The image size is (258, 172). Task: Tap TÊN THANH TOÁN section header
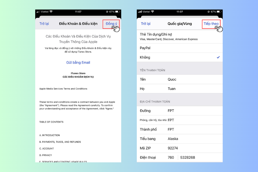(152, 70)
